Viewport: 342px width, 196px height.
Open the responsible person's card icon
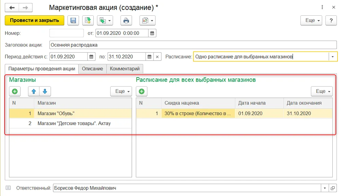tap(333, 188)
